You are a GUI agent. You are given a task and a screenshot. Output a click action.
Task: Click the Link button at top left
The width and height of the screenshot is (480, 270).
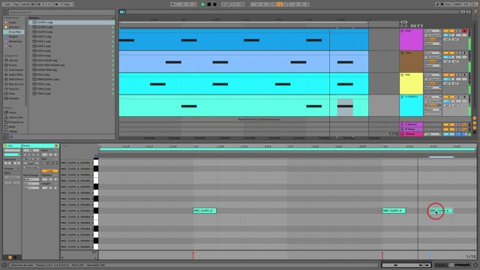coord(7,4)
